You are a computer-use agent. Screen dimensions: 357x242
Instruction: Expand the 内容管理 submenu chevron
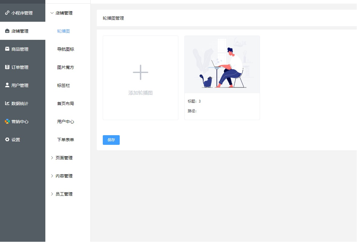(x=52, y=176)
